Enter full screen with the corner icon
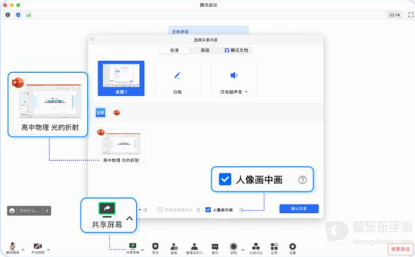Image resolution: width=415 pixels, height=257 pixels. (411, 15)
